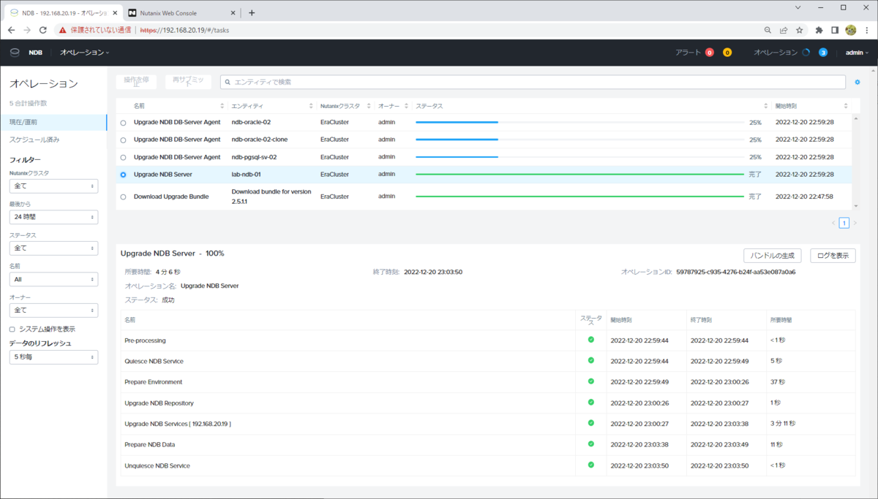Sort by the 開始時刻 column sort arrows
The width and height of the screenshot is (878, 499).
(x=846, y=106)
